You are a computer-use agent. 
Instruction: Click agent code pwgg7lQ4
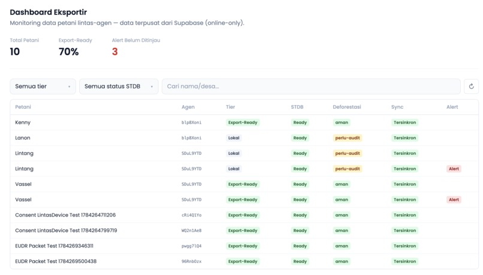(x=191, y=246)
